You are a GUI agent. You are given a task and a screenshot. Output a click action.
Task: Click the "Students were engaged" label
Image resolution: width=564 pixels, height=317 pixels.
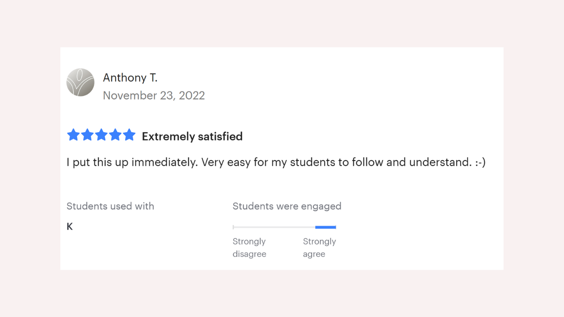click(x=287, y=206)
